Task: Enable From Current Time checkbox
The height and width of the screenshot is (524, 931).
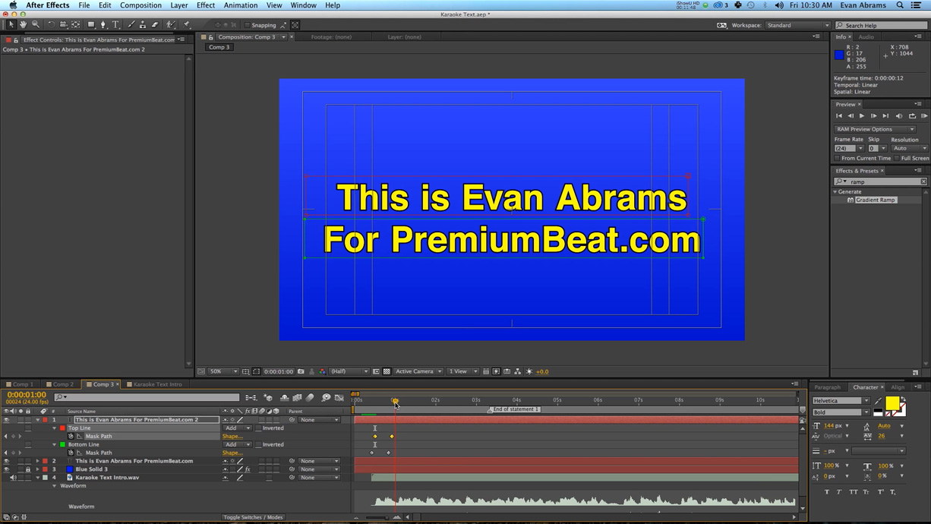Action: (x=837, y=158)
